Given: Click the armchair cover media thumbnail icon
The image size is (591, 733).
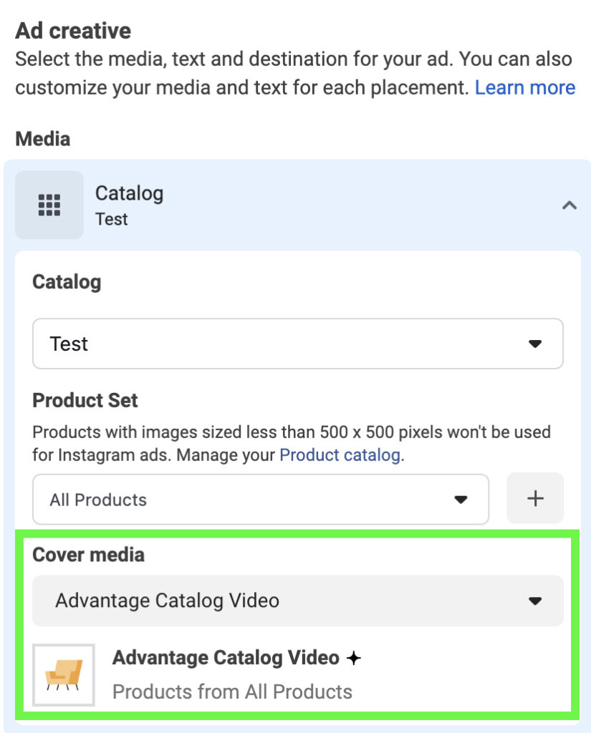Looking at the screenshot, I should (x=63, y=674).
